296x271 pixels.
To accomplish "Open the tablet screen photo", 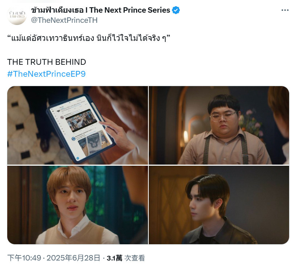I will tap(78, 125).
